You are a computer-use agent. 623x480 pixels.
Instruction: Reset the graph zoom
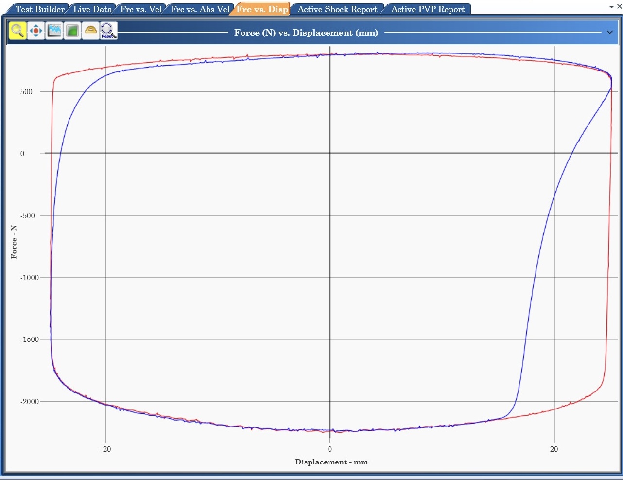pyautogui.click(x=108, y=31)
